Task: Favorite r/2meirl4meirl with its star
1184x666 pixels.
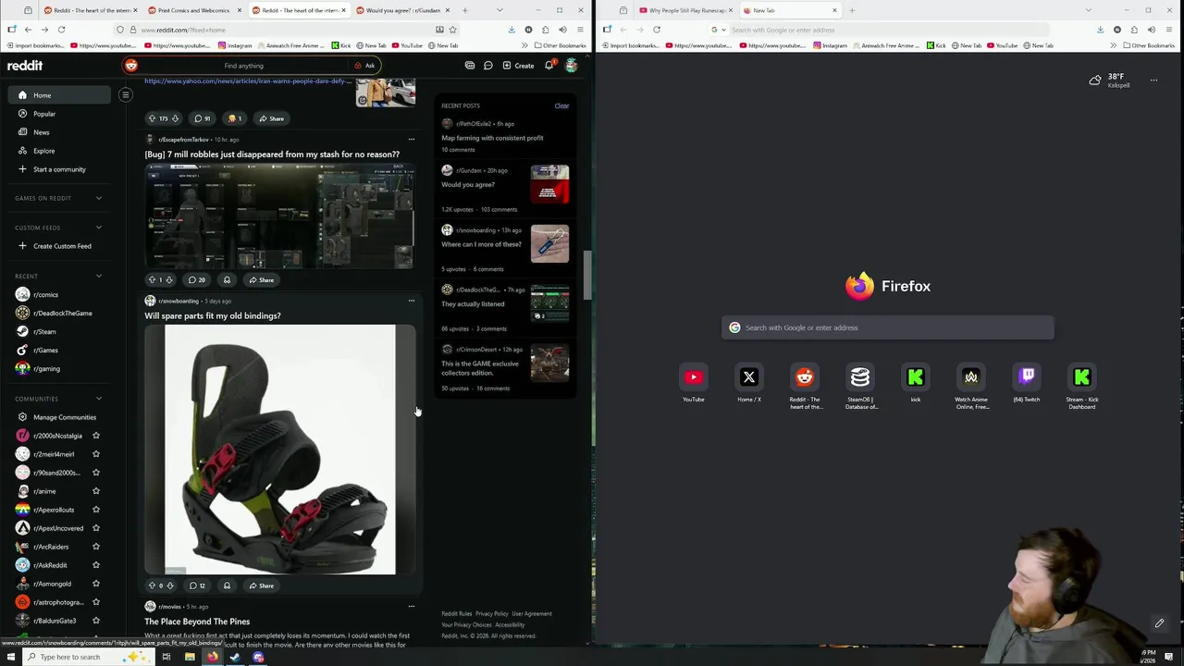Action: 96,454
